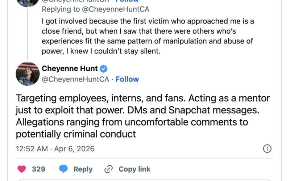
Task: Click the chain icon beside Copy link
Action: [x=108, y=169]
